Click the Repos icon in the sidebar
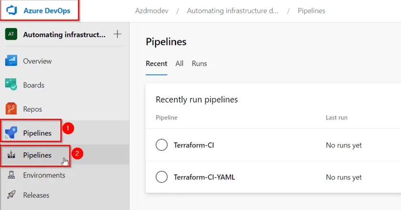Viewport: 401px width, 210px height. [11, 108]
